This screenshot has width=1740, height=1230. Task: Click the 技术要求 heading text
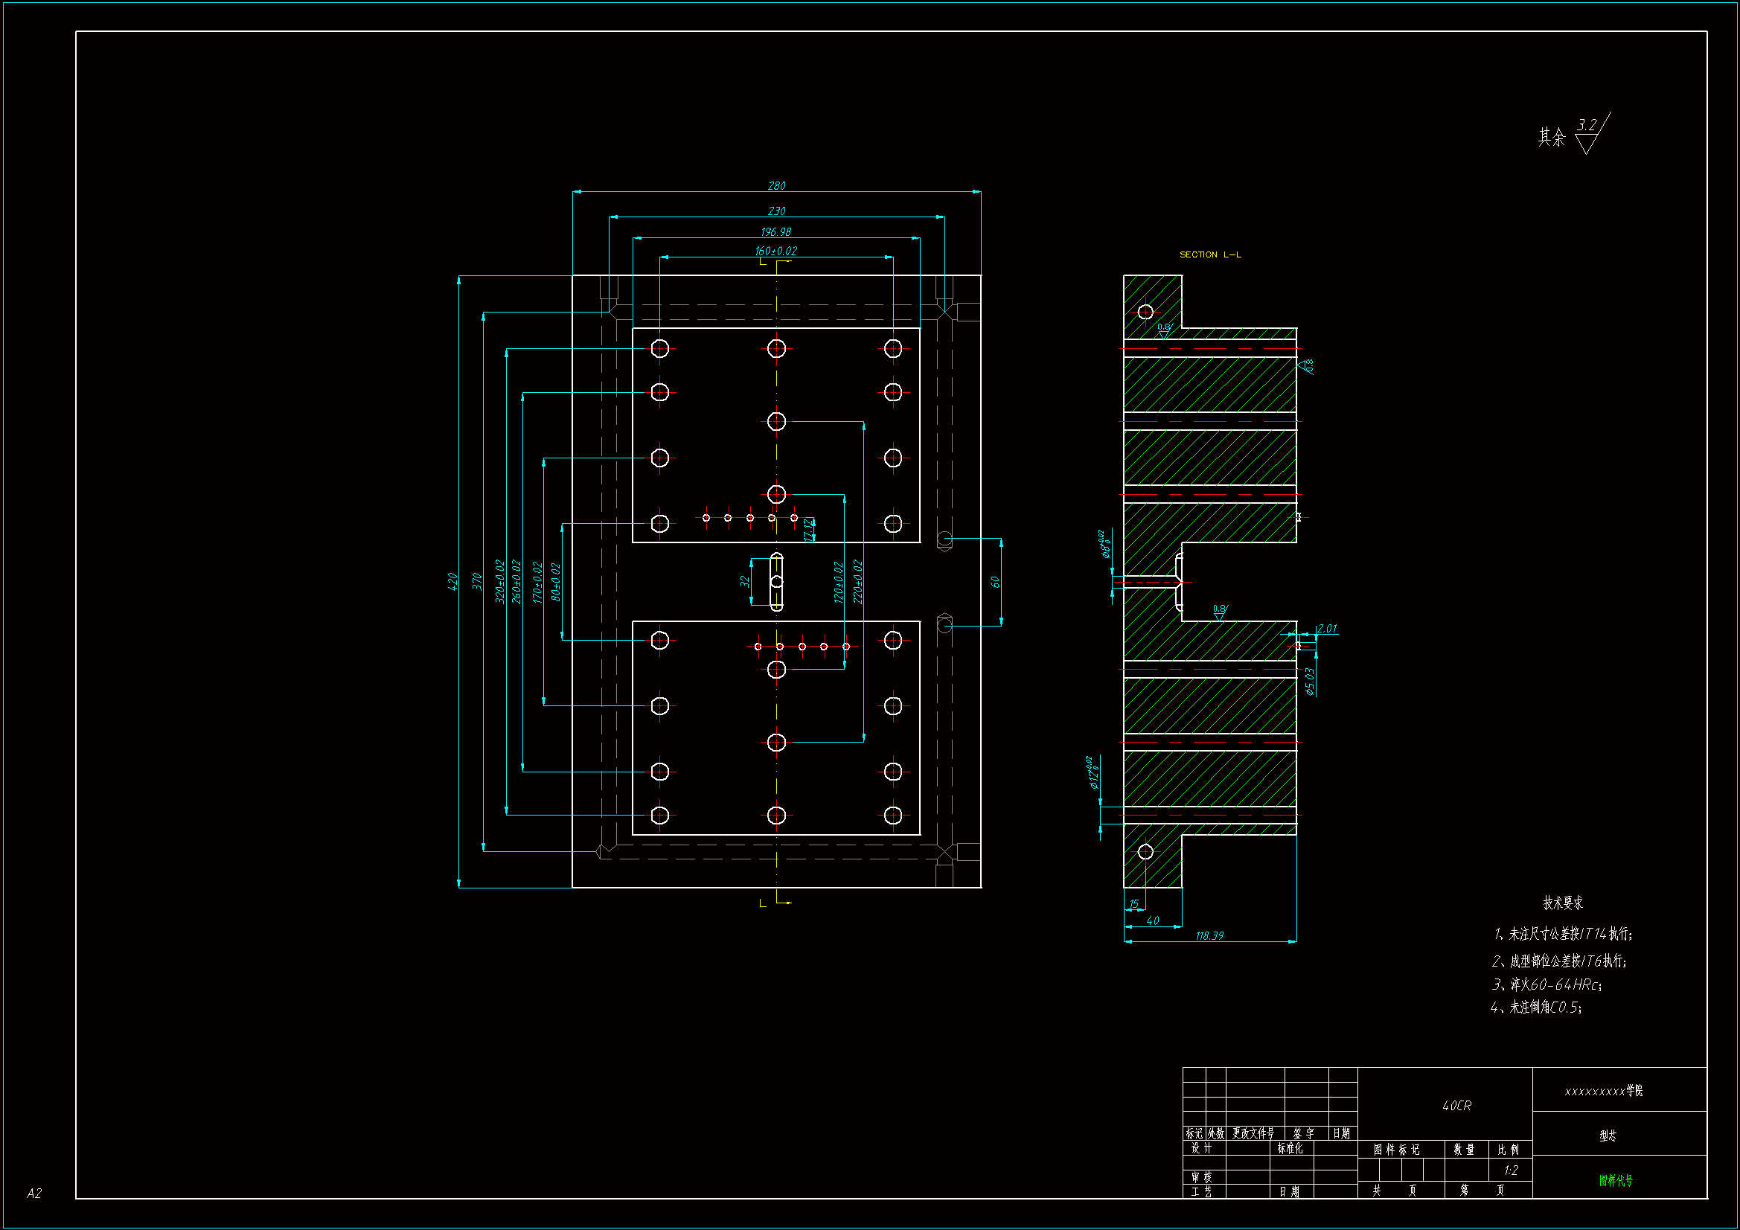(x=1563, y=903)
